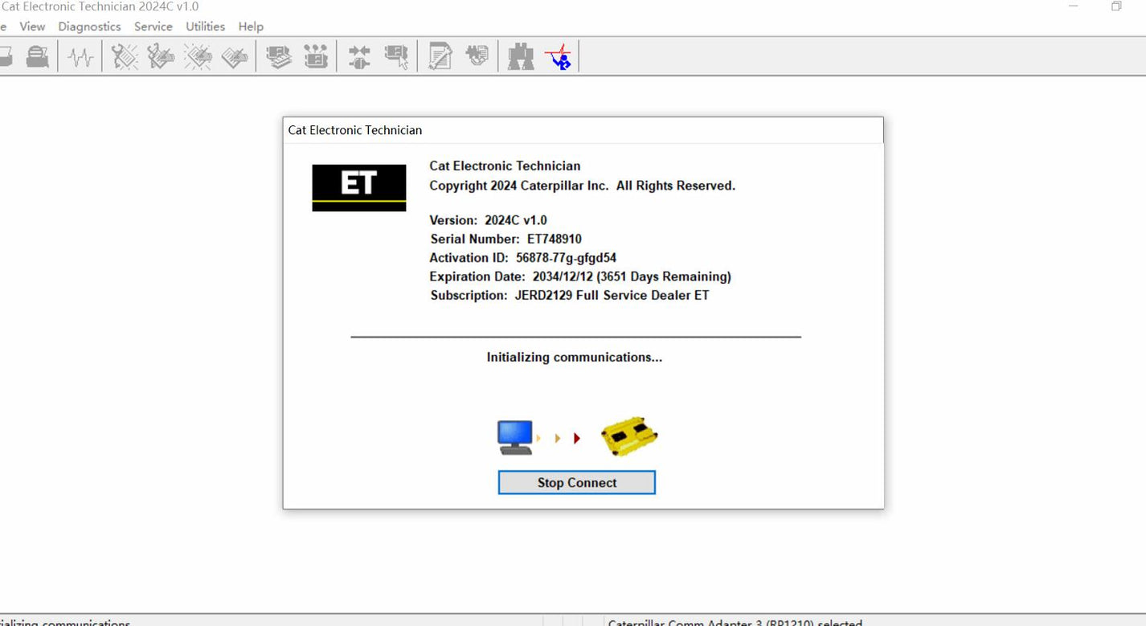
Task: Open the Diagnostics menu
Action: (89, 26)
